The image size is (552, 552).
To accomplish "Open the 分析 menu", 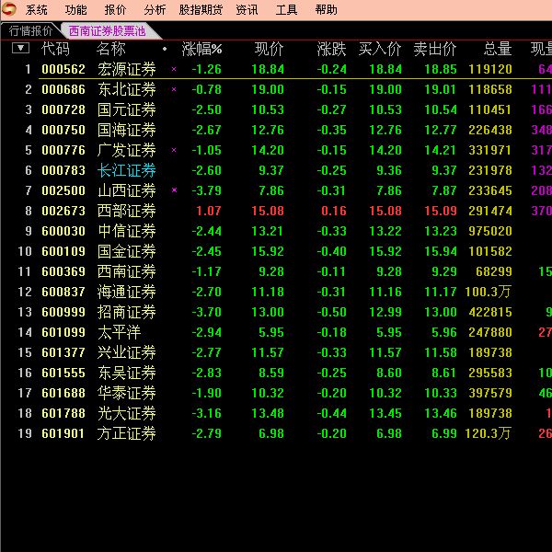I will [x=155, y=10].
